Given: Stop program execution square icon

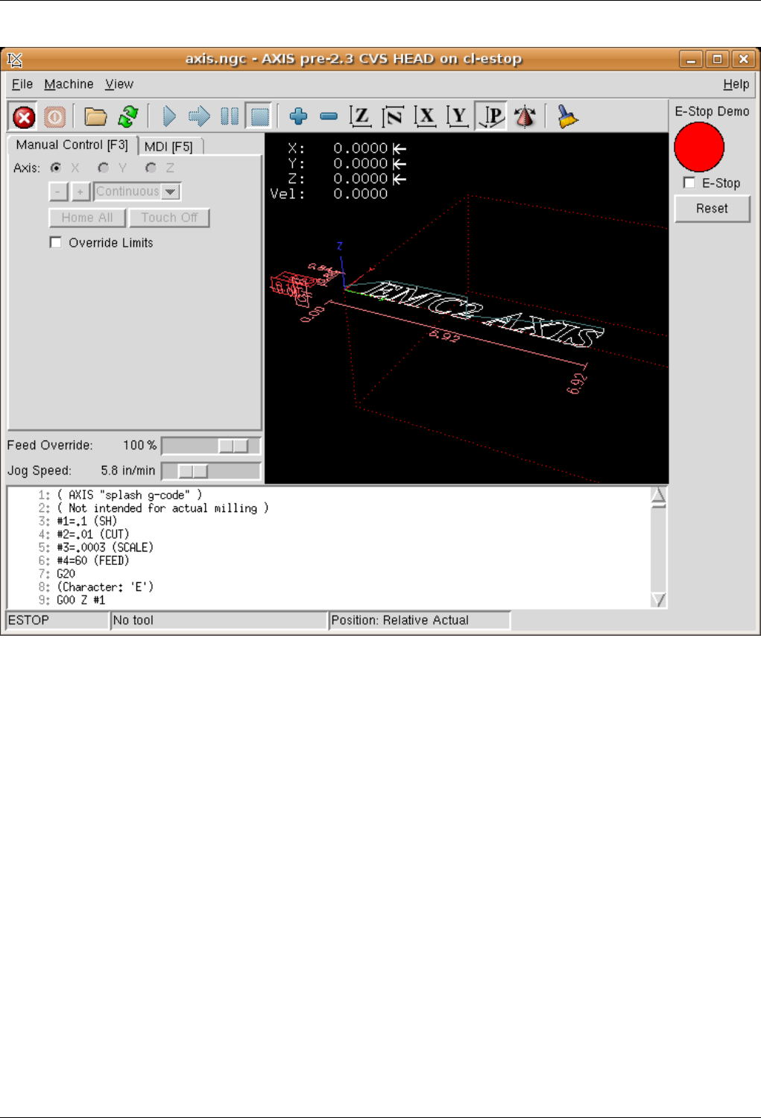Looking at the screenshot, I should click(259, 116).
